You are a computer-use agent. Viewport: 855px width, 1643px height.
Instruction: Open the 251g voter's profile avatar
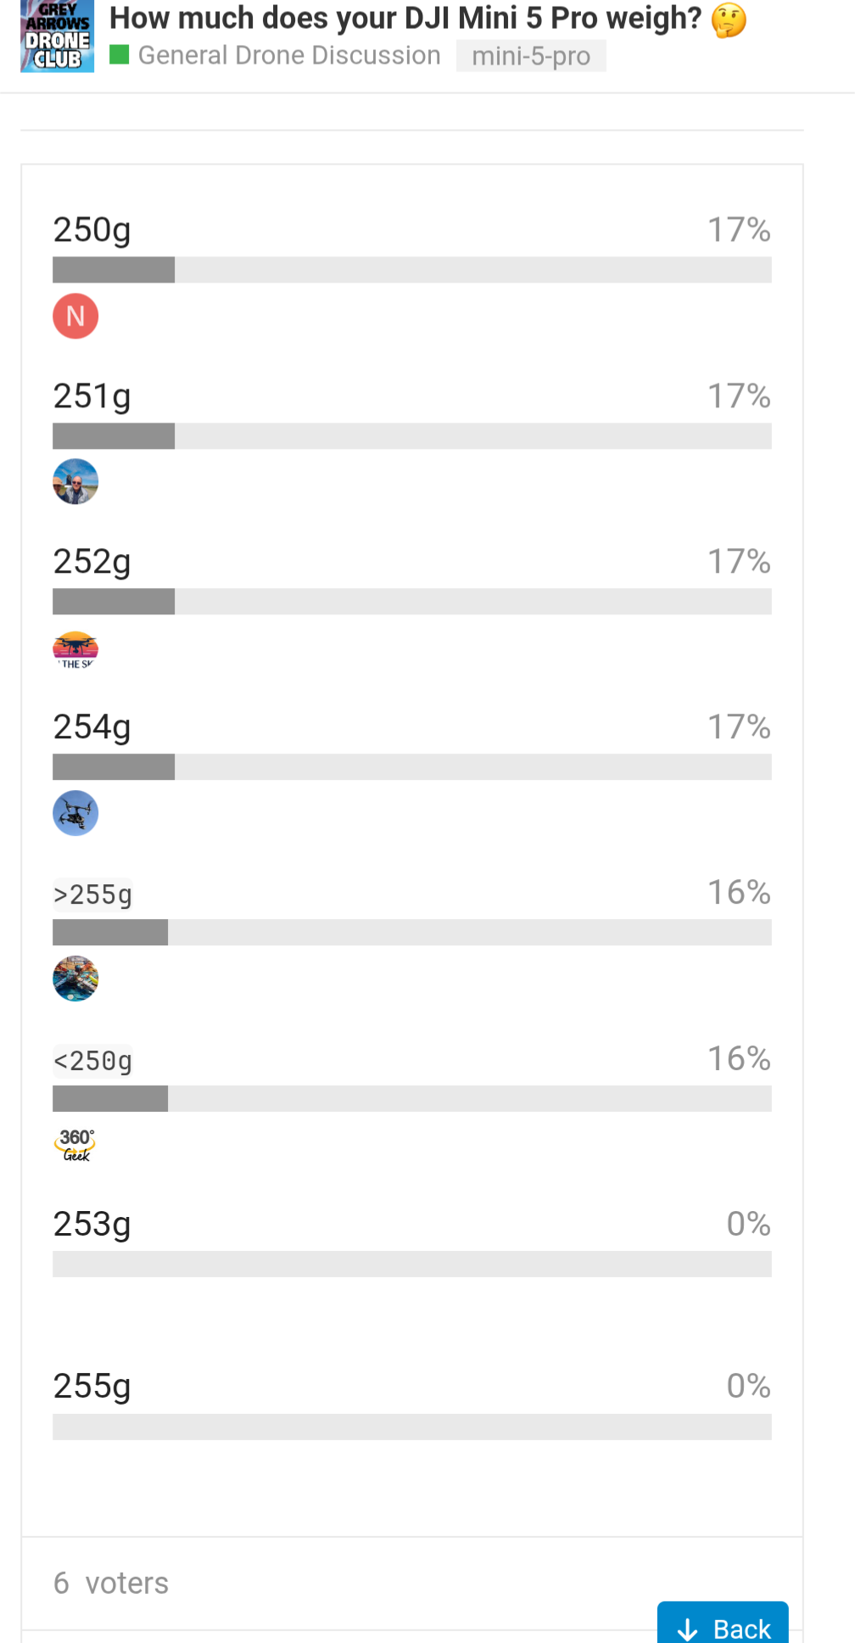point(75,482)
